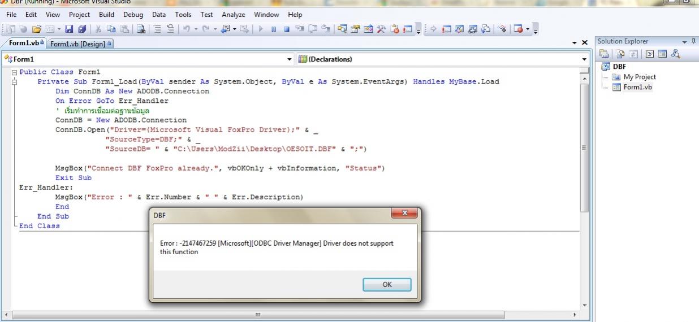699x322 pixels.
Task: Click the Show Next Statement arrow icon
Action: (x=433, y=28)
